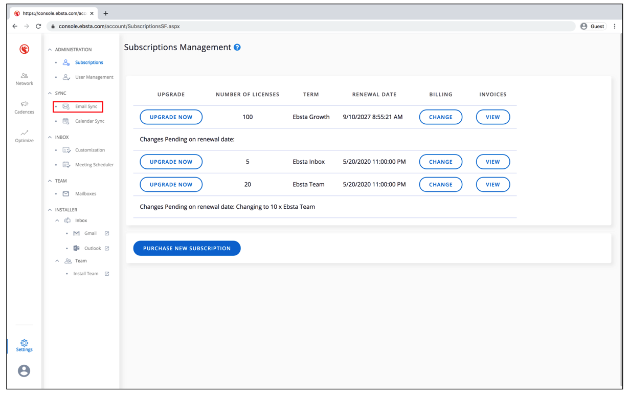Select Email Sync in sidebar

coord(85,106)
